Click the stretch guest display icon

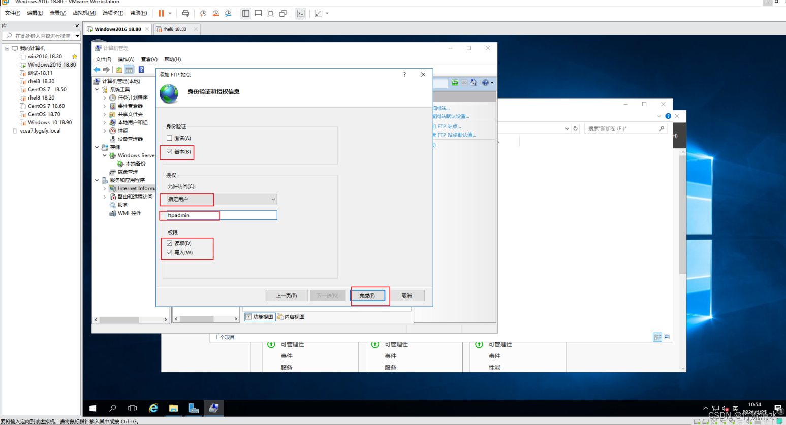(318, 13)
